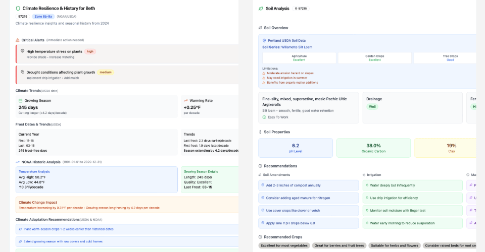The height and width of the screenshot is (252, 485).
Task: Click the sun icon on high temperature alert
Action: [x=22, y=51]
